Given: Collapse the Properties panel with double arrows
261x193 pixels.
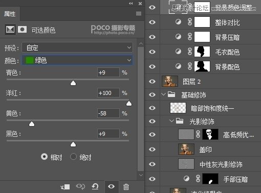Looking at the screenshot, I should 131,4.
